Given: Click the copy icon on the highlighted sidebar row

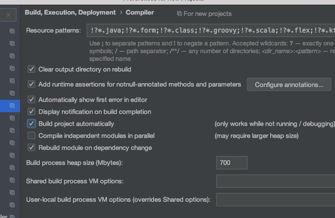Looking at the screenshot, I should [x=12, y=105].
